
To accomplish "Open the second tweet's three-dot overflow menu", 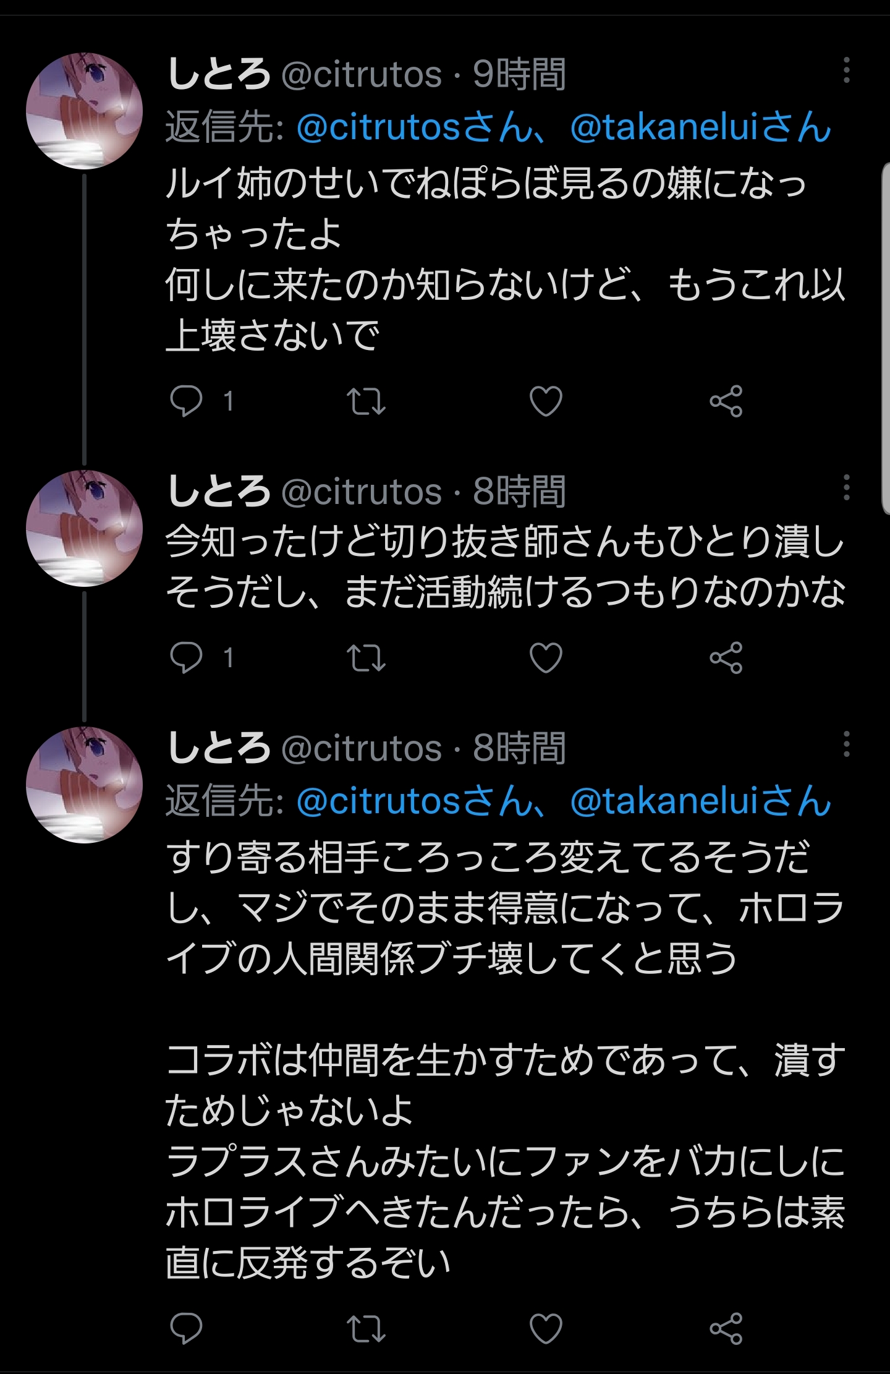I will pyautogui.click(x=846, y=488).
